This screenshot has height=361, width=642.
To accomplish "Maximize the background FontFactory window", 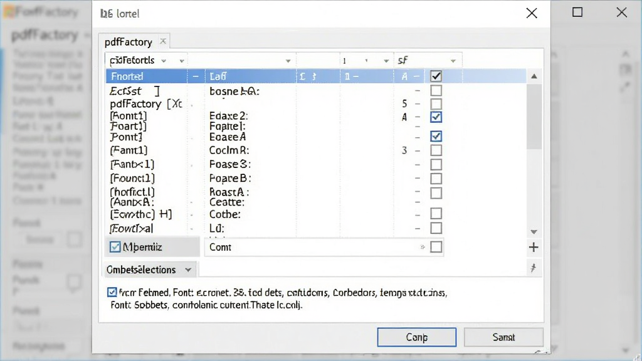I will tap(577, 13).
